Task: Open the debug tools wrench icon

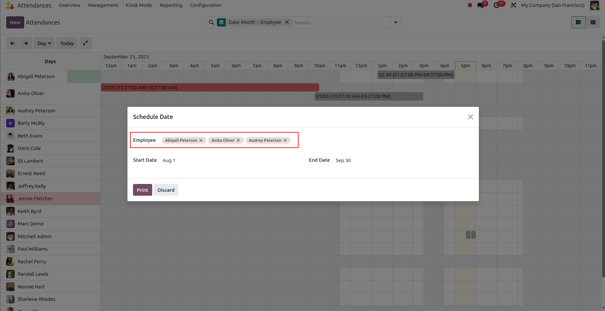Action: click(x=514, y=5)
